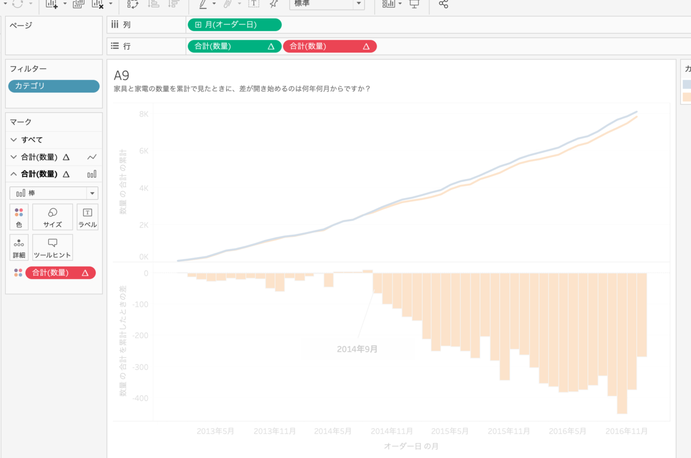
Task: Open the 色 color card
Action: (19, 217)
